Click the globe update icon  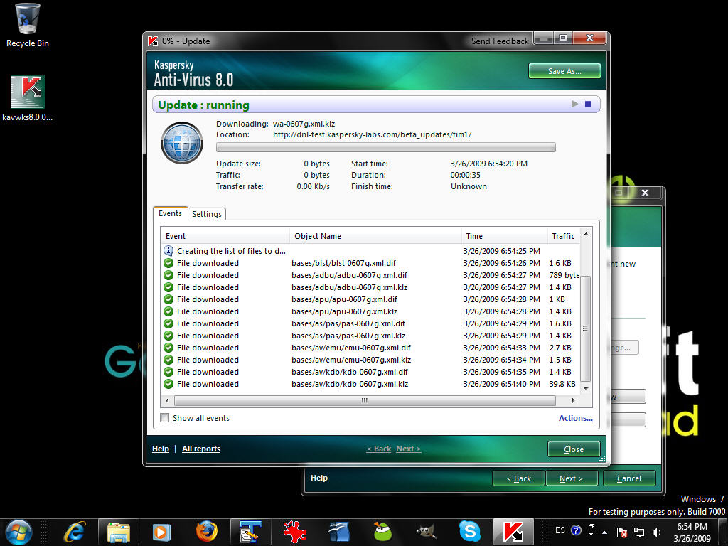[182, 142]
